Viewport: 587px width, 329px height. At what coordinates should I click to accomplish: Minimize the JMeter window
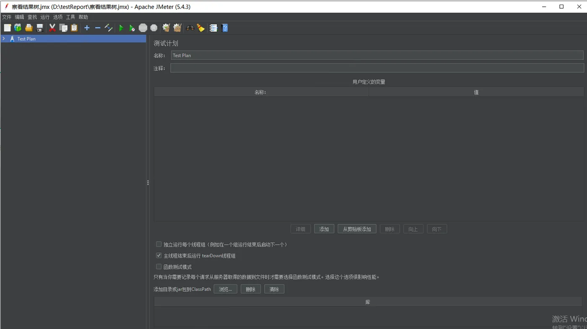pos(544,6)
